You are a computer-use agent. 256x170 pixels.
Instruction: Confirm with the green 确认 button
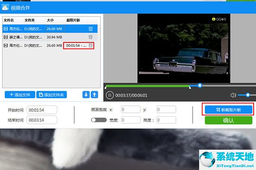229,120
